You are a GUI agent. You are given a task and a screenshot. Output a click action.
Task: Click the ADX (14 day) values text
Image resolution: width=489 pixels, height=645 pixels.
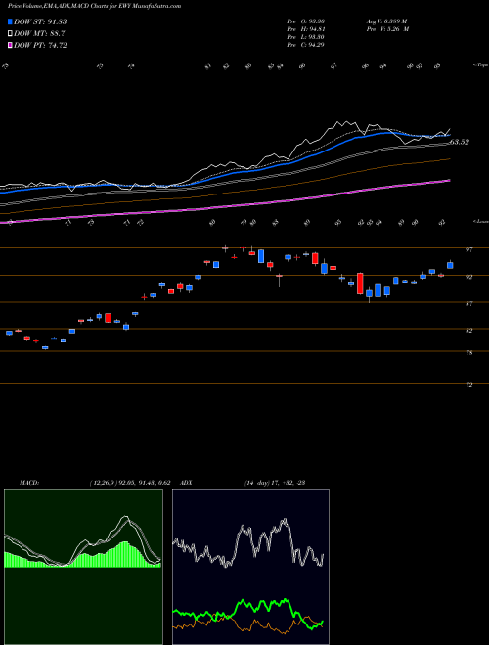274,483
